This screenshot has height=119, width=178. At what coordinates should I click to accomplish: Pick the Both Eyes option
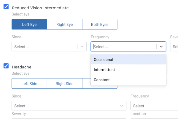tap(99, 24)
